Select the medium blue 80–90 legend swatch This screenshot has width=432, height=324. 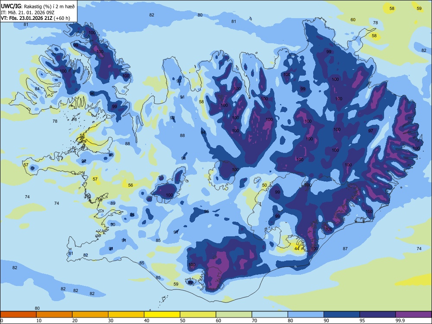point(306,314)
